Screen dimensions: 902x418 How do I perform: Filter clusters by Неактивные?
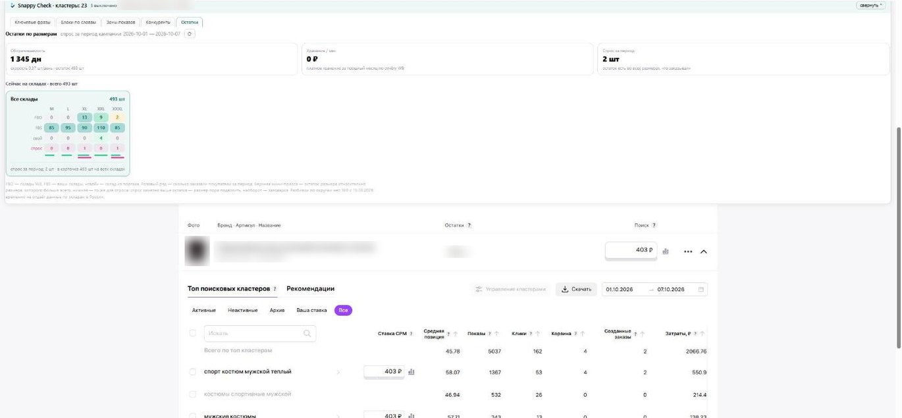tap(243, 311)
